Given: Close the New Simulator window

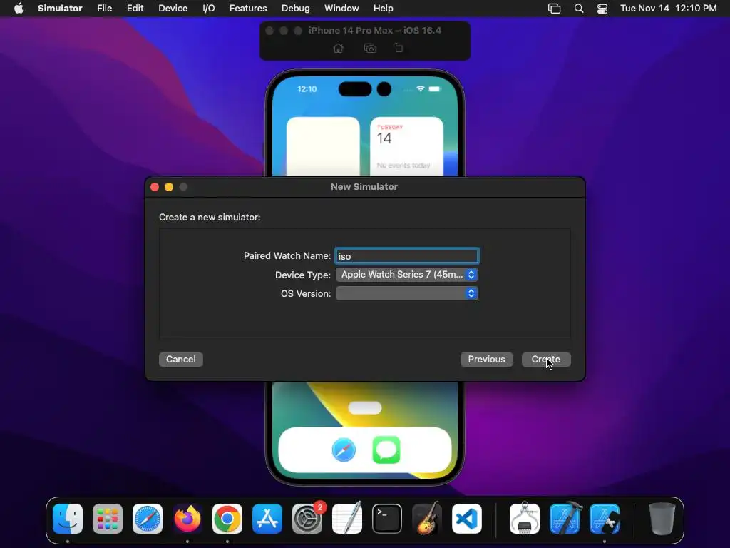Looking at the screenshot, I should click(x=155, y=187).
